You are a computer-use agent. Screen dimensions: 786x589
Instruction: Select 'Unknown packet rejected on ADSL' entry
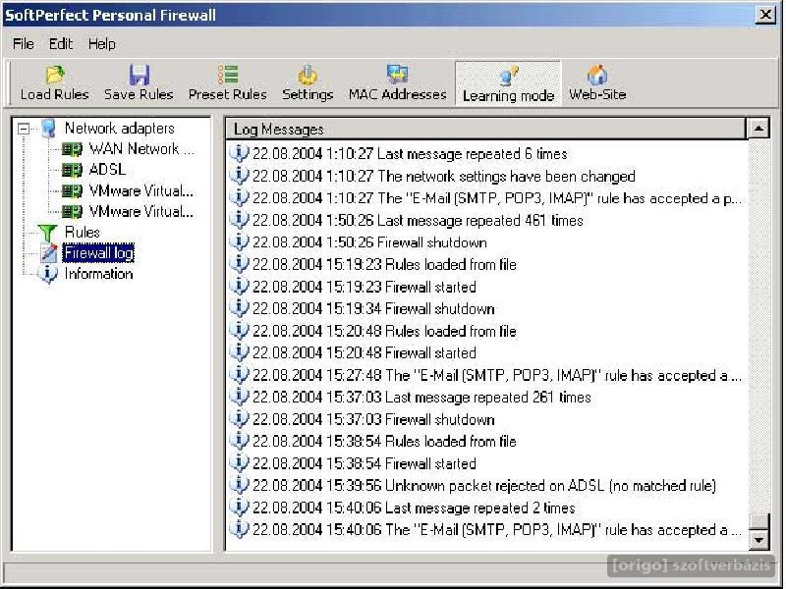pyautogui.click(x=484, y=485)
